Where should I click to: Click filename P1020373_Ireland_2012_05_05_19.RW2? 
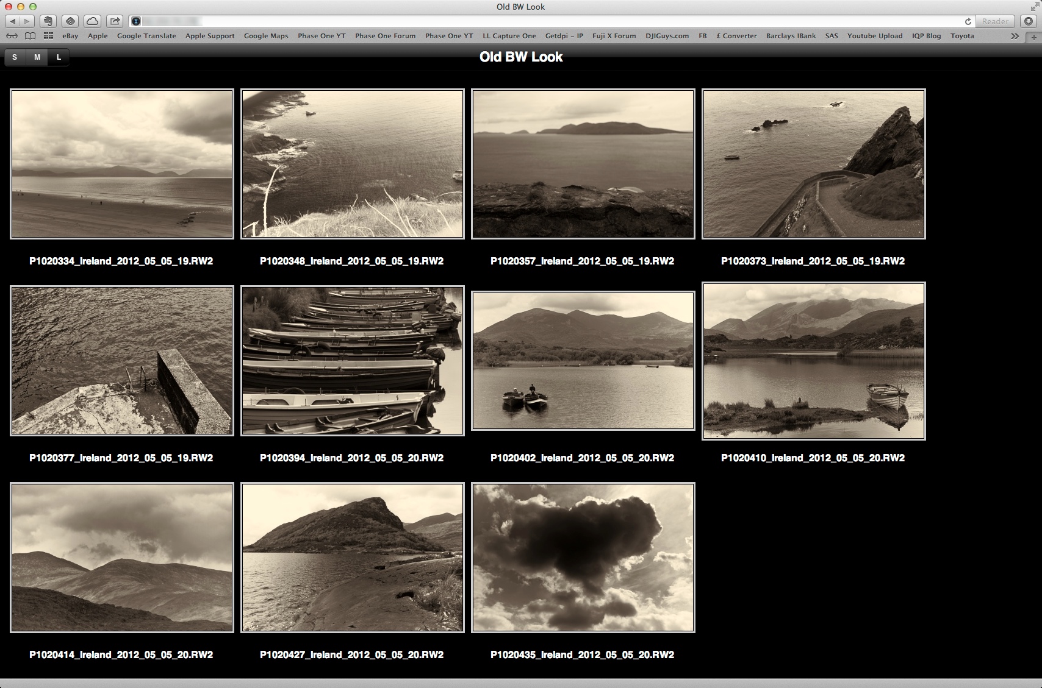coord(813,261)
